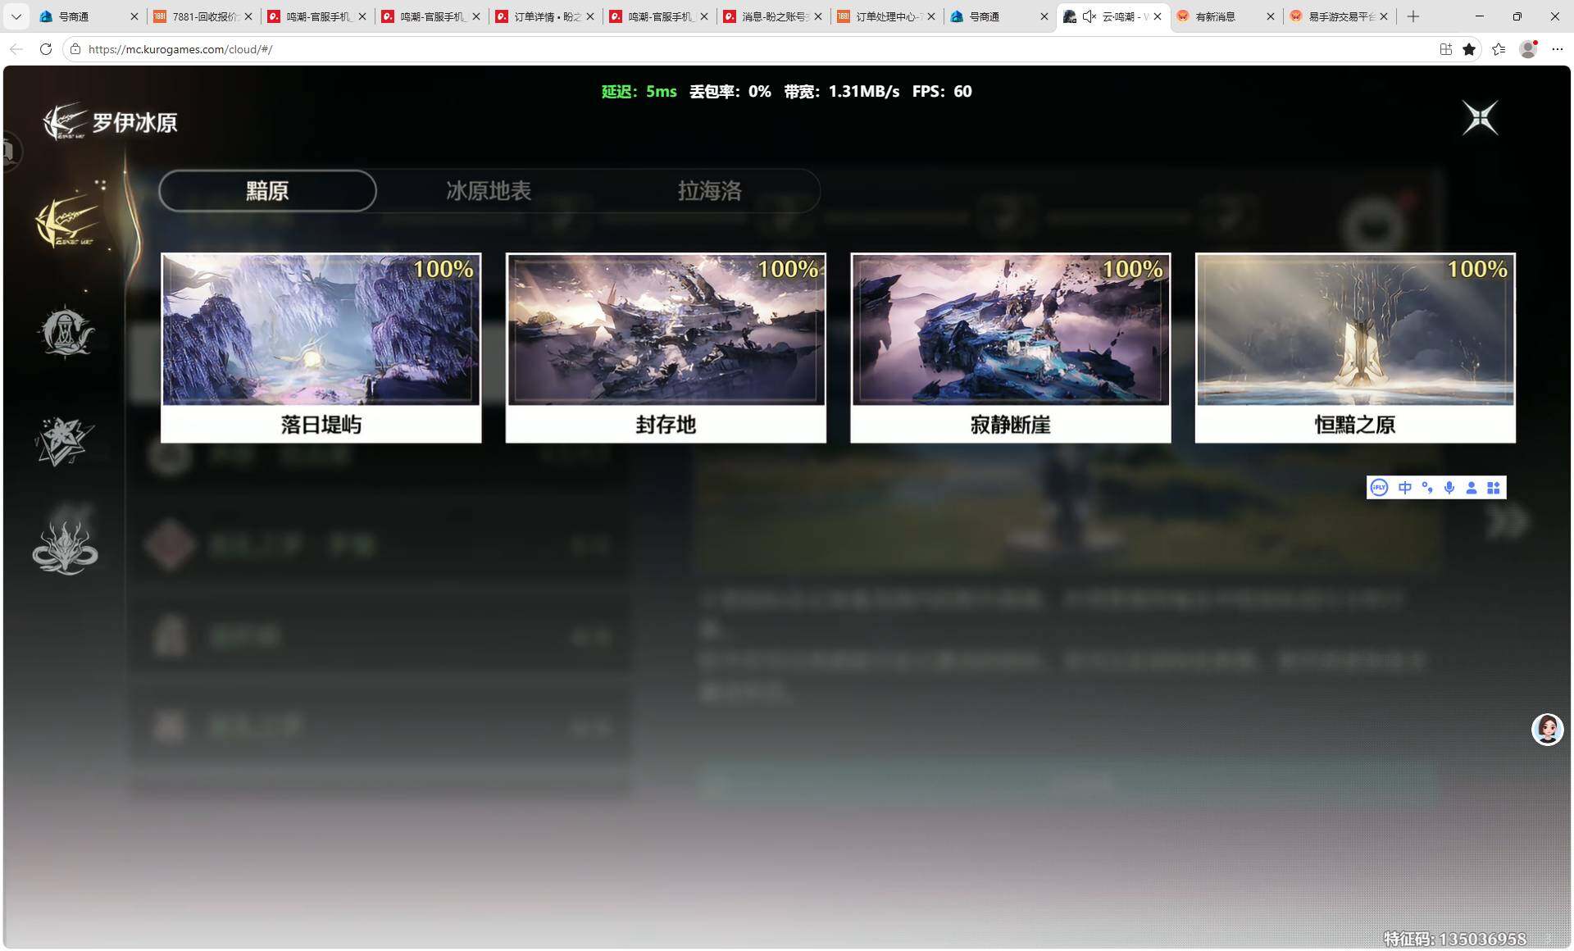The image size is (1574, 951).
Task: Open the browser profile avatar
Action: tap(1528, 49)
